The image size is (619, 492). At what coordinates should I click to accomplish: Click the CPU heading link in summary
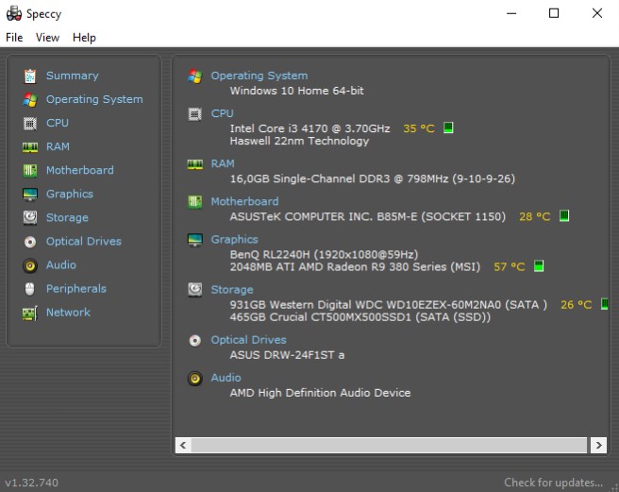tap(223, 113)
